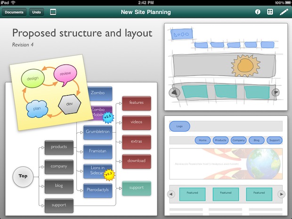Select the sketched blue logo box
Viewport: 292px width, 219px height.
tap(182, 34)
